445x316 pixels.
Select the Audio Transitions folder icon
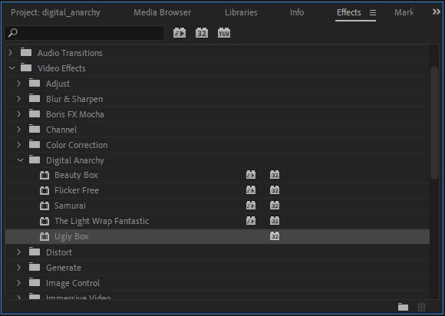[26, 52]
